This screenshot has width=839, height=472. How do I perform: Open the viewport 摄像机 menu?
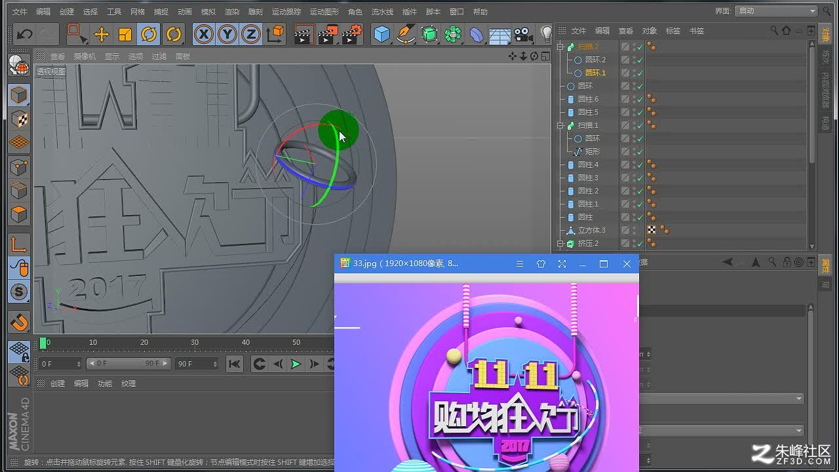click(85, 56)
